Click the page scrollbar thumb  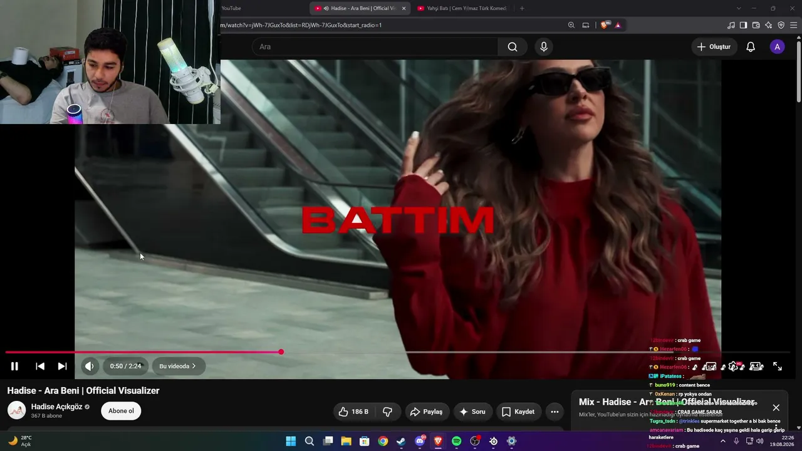[798, 70]
